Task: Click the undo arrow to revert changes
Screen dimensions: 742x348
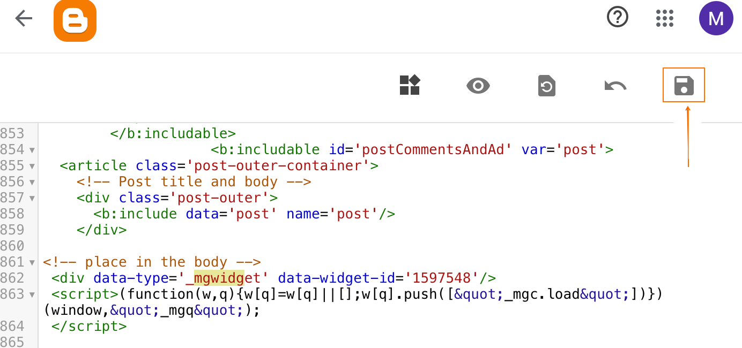Action: click(615, 86)
